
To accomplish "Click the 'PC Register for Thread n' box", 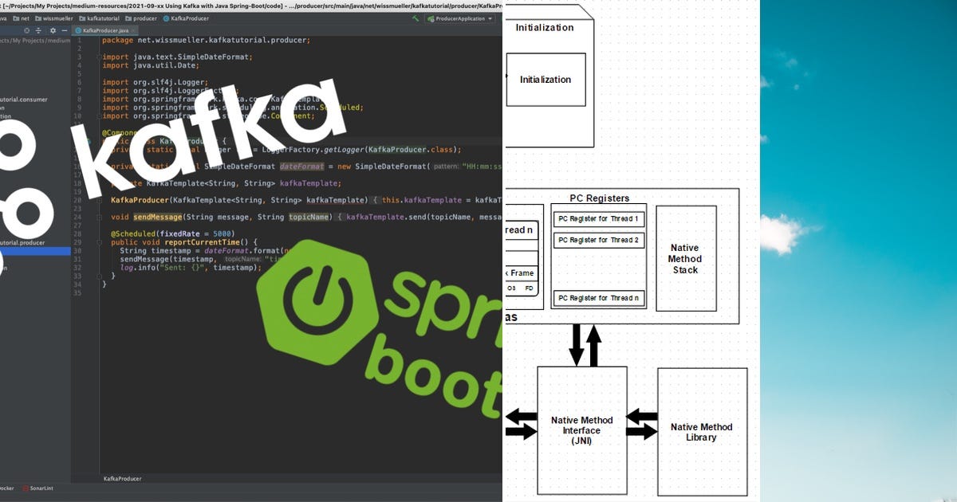I will point(599,298).
